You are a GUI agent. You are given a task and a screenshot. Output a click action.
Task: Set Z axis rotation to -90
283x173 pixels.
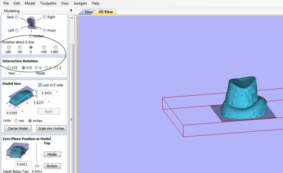[x=20, y=47]
